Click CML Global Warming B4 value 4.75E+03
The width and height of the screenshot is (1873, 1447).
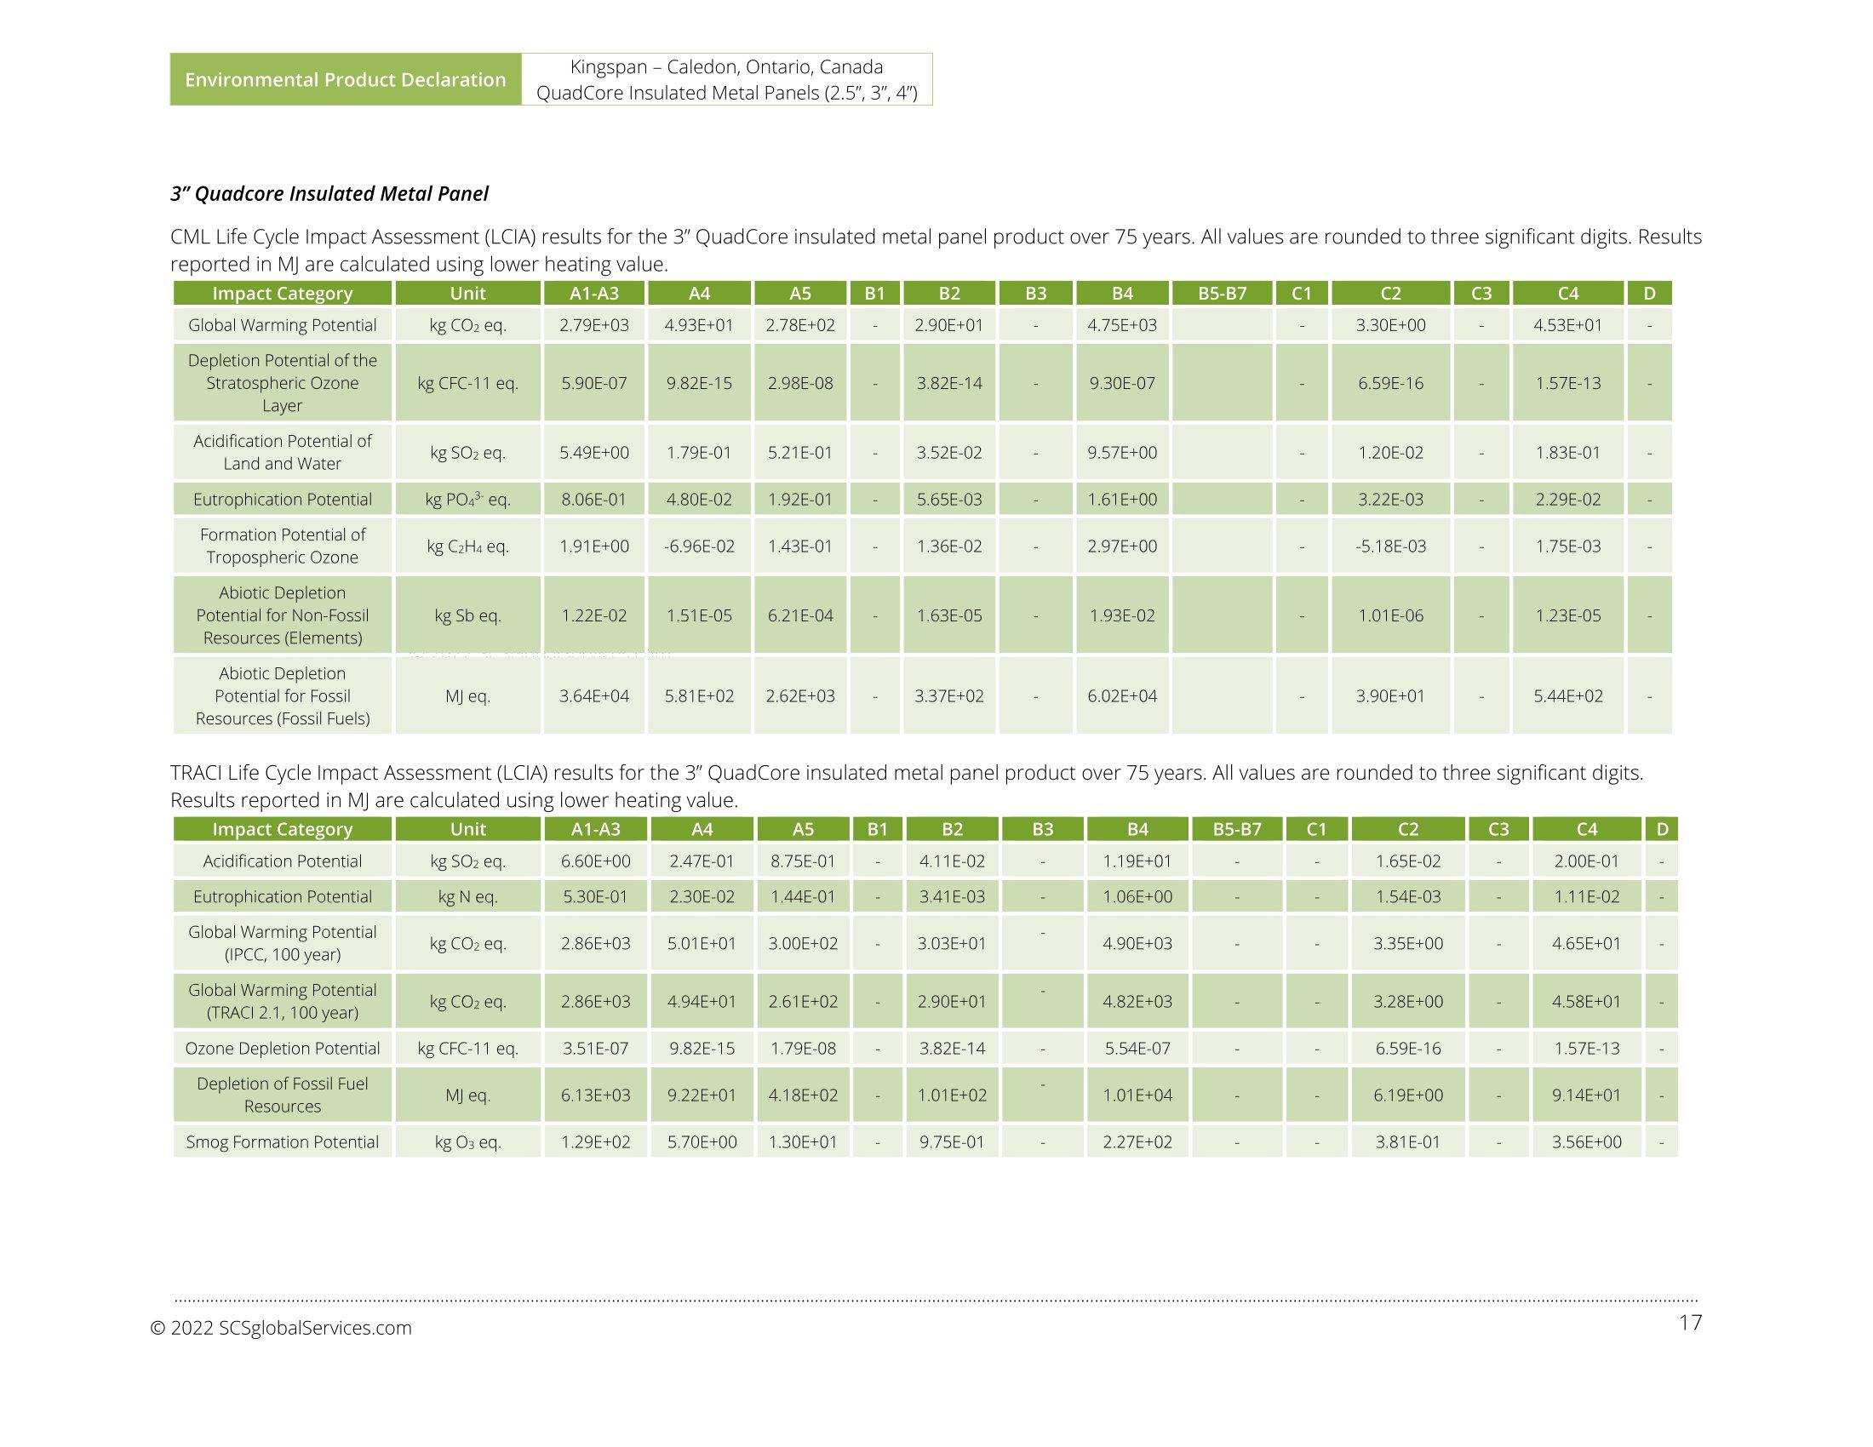coord(1122,325)
